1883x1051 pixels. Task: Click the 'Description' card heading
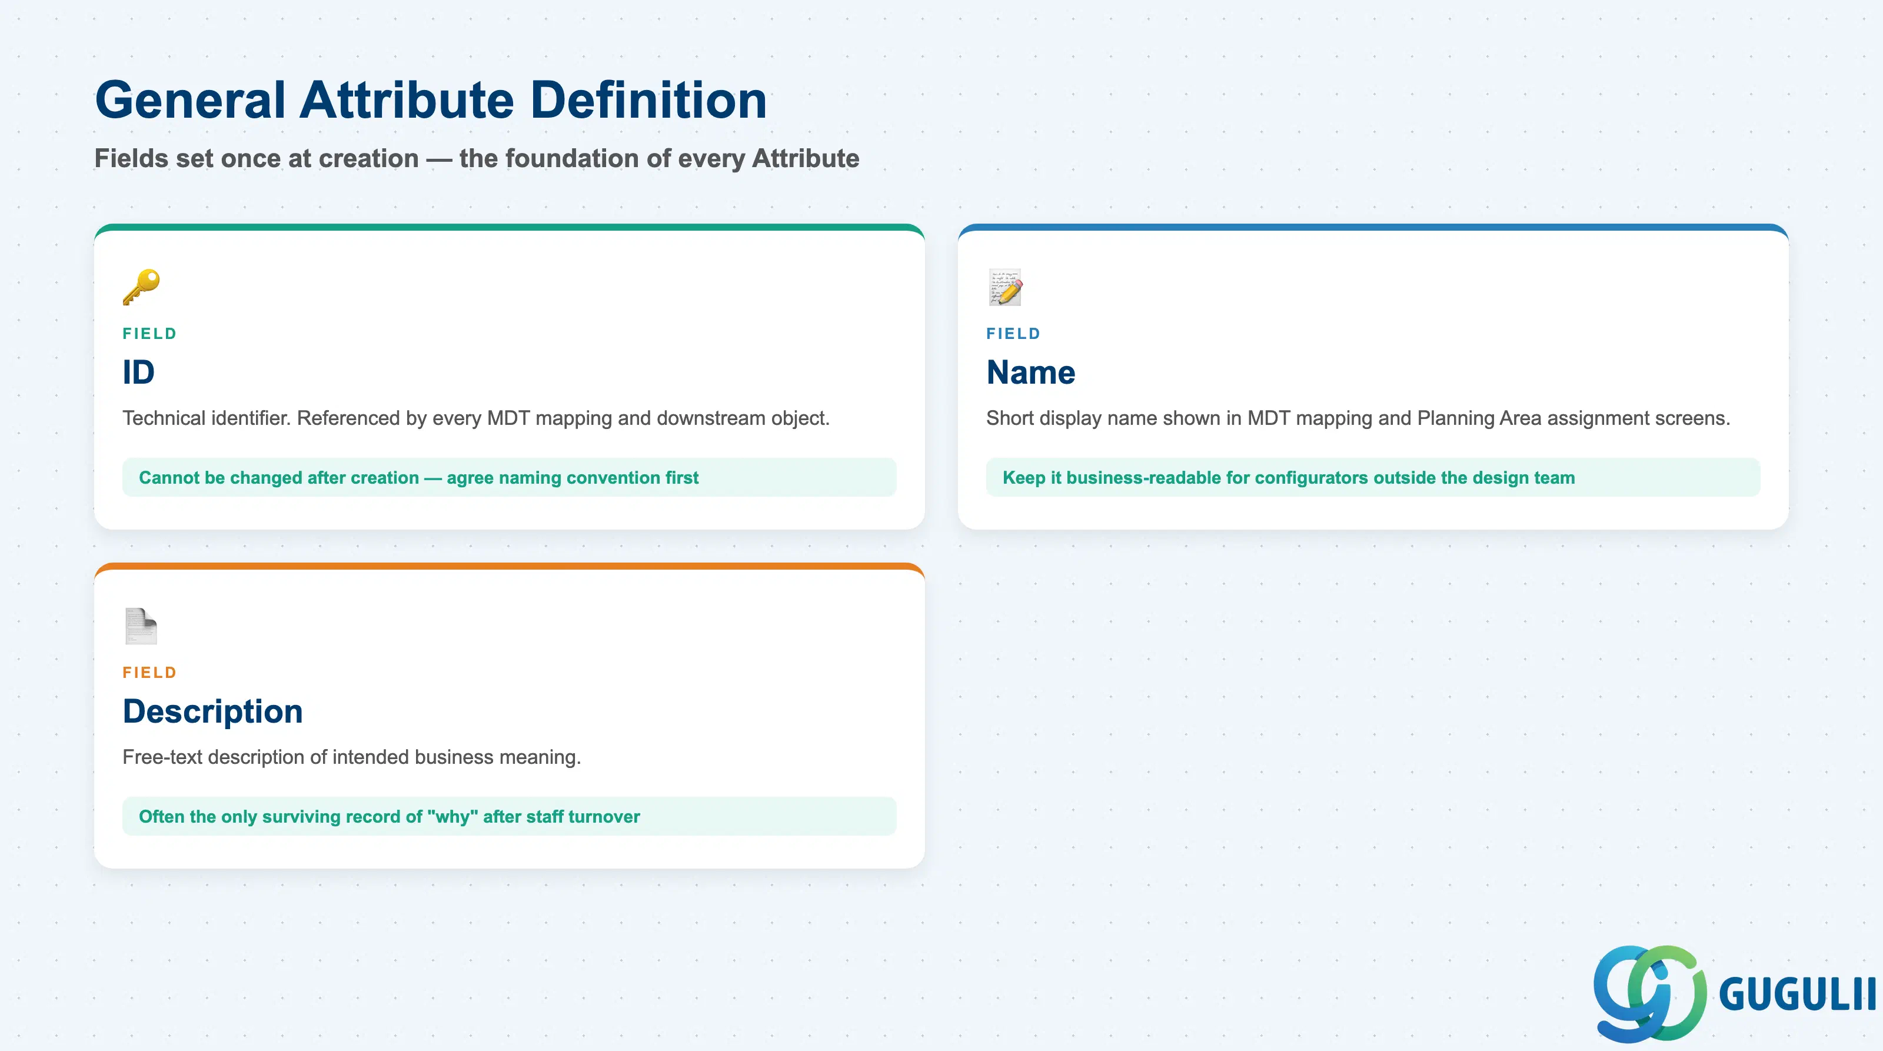(212, 711)
